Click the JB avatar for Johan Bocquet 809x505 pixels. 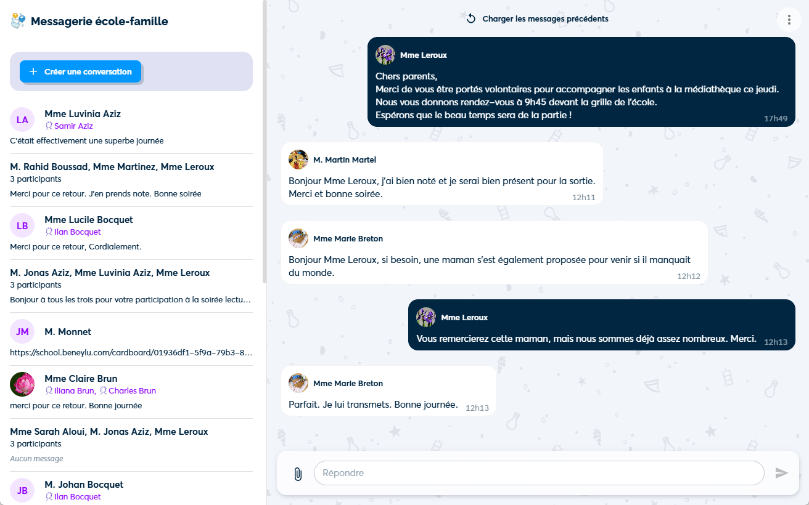22,490
